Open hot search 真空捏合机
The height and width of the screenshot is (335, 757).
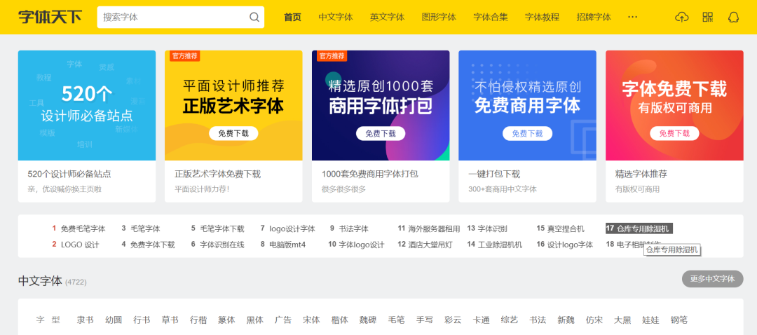point(566,228)
